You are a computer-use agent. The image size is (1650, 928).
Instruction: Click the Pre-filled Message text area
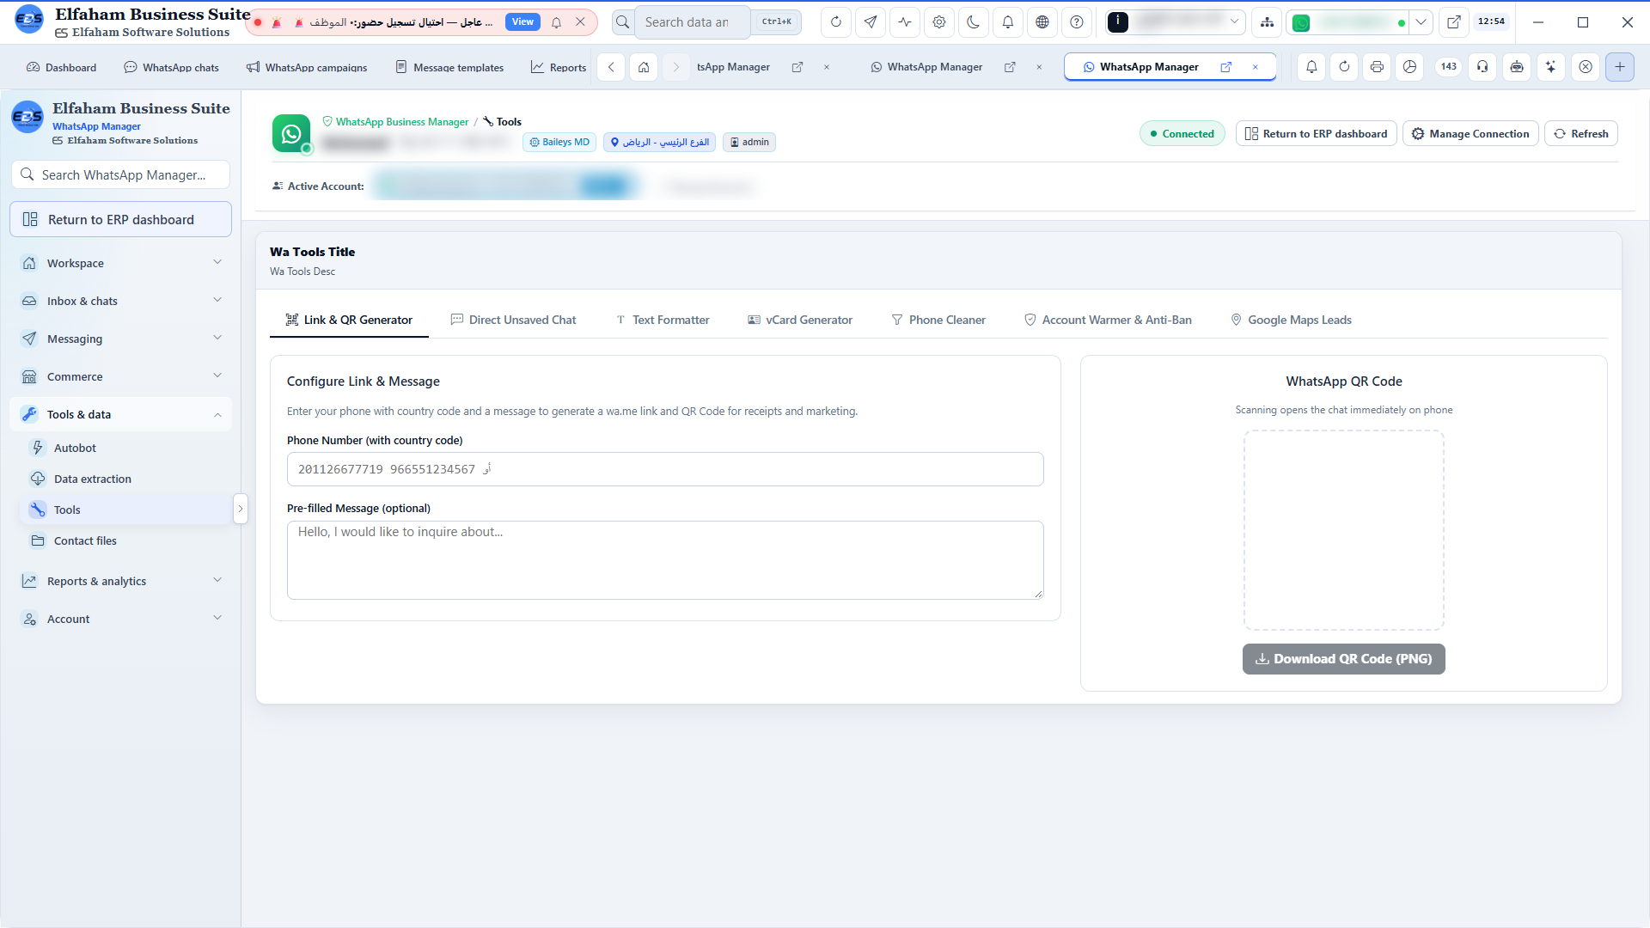pyautogui.click(x=665, y=560)
